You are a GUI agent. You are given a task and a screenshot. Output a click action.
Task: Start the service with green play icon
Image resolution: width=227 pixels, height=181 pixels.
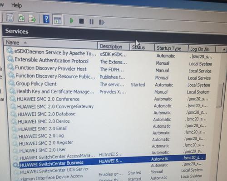click(x=72, y=21)
